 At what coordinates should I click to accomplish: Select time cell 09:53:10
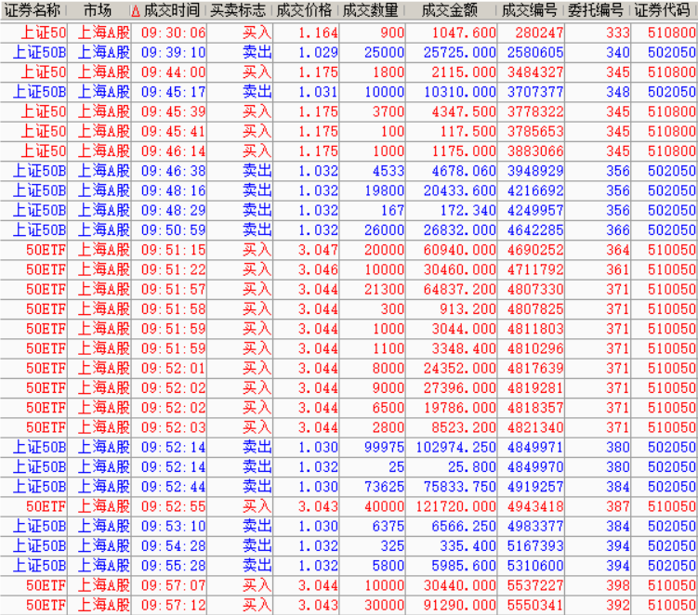click(173, 526)
